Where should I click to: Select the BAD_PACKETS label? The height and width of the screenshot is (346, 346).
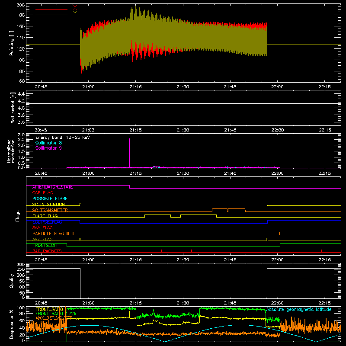point(47,251)
